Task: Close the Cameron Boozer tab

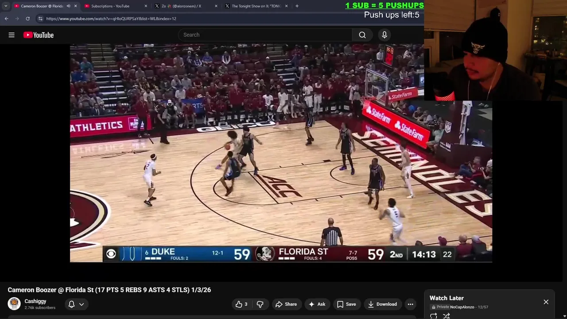Action: pos(75,6)
